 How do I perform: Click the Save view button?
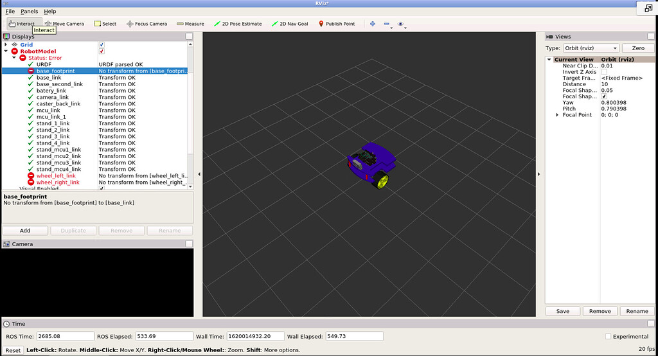563,311
